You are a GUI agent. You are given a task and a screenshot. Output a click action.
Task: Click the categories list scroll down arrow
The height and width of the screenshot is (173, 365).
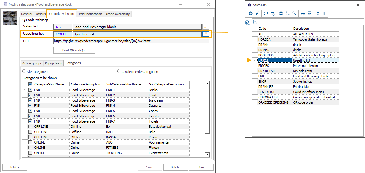coord(207,155)
